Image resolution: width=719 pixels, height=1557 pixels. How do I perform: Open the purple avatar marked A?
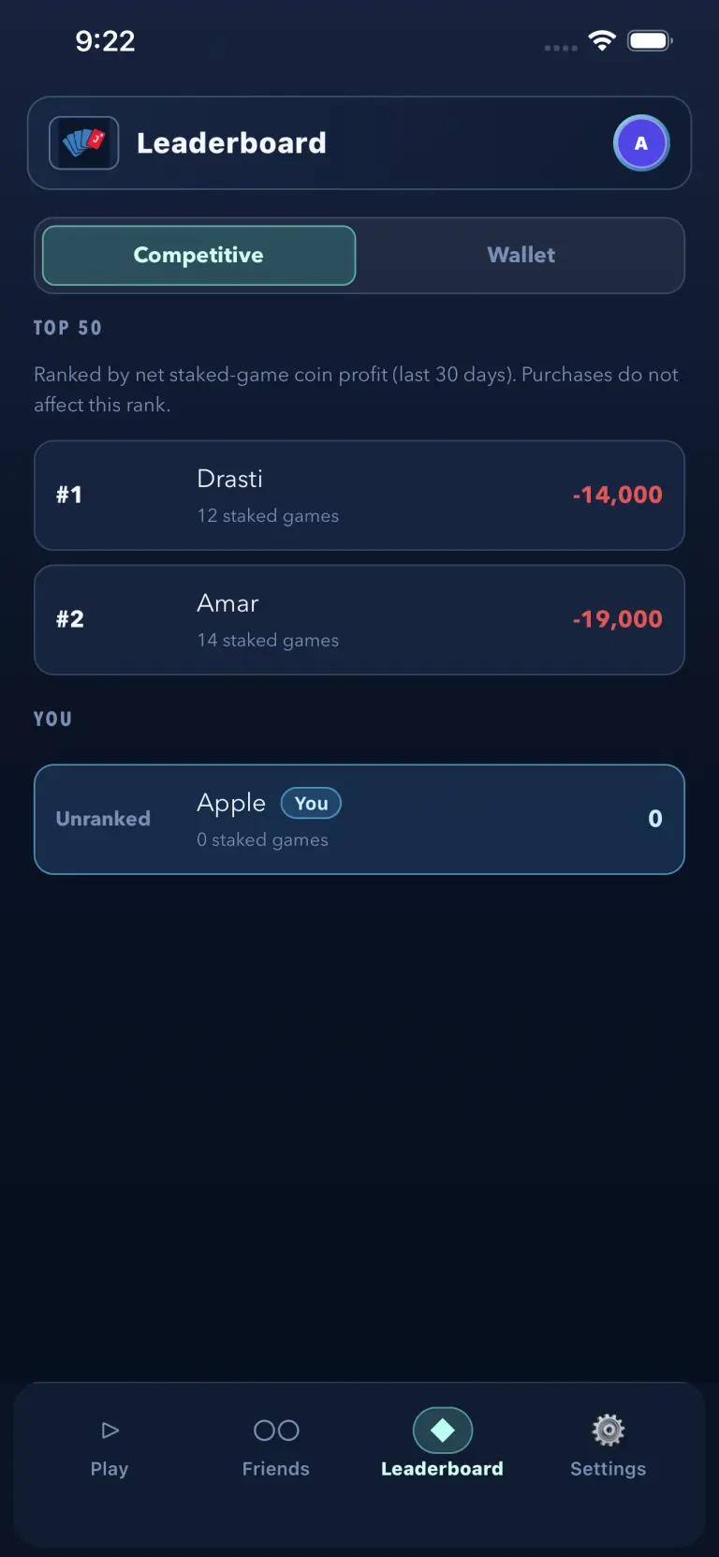(641, 142)
